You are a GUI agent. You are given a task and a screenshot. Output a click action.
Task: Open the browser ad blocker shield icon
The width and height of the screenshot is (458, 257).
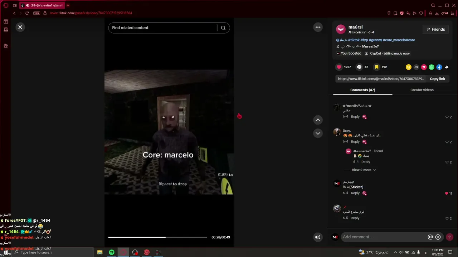(402, 13)
